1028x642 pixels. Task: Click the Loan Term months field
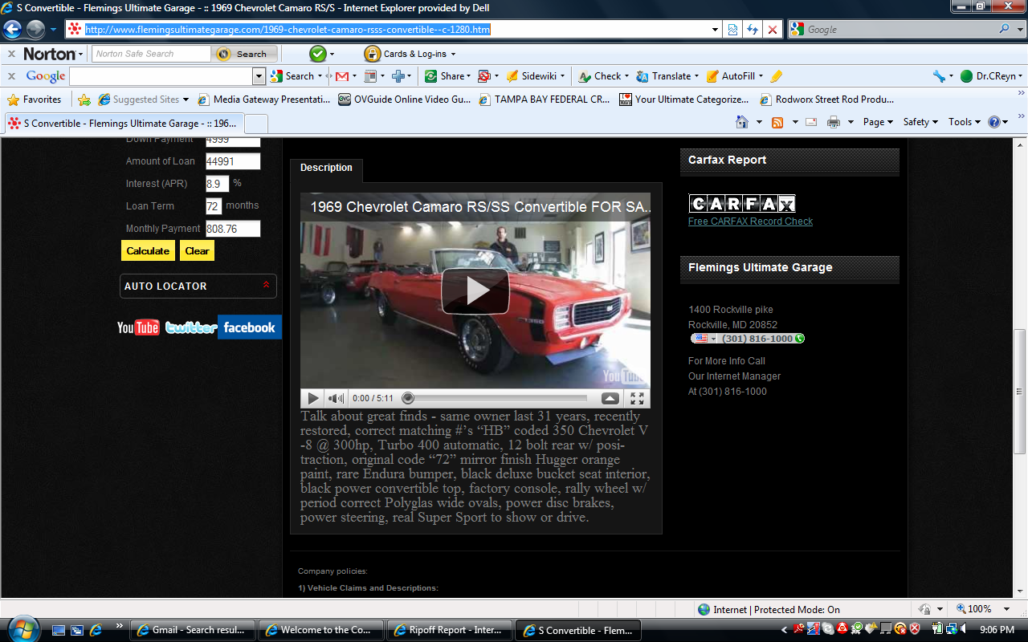[x=214, y=206]
